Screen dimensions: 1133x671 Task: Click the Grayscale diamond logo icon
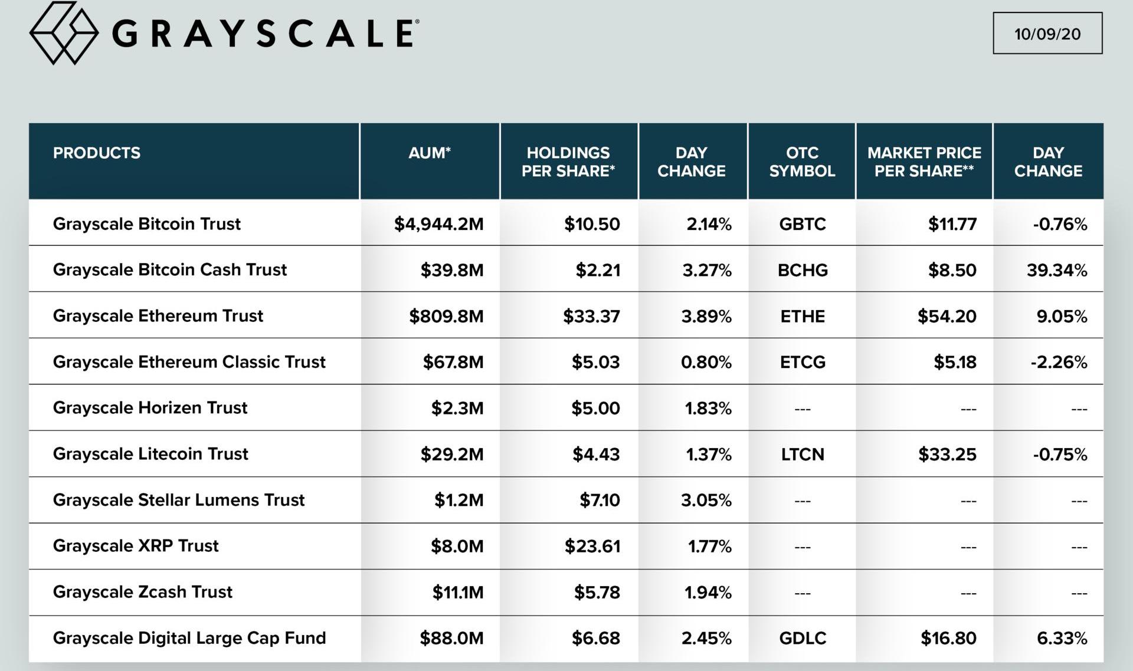point(64,33)
